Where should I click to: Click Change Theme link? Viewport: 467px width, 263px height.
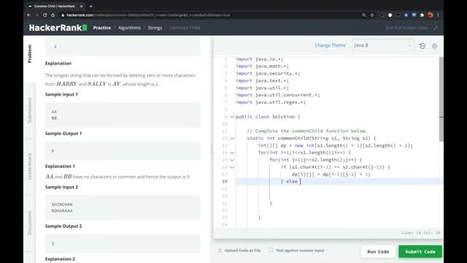(331, 45)
